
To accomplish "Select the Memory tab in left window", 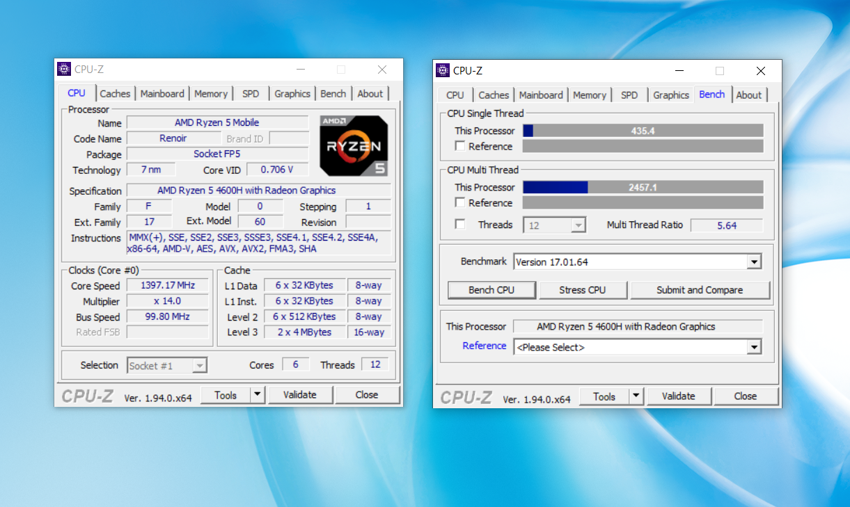I will [211, 94].
